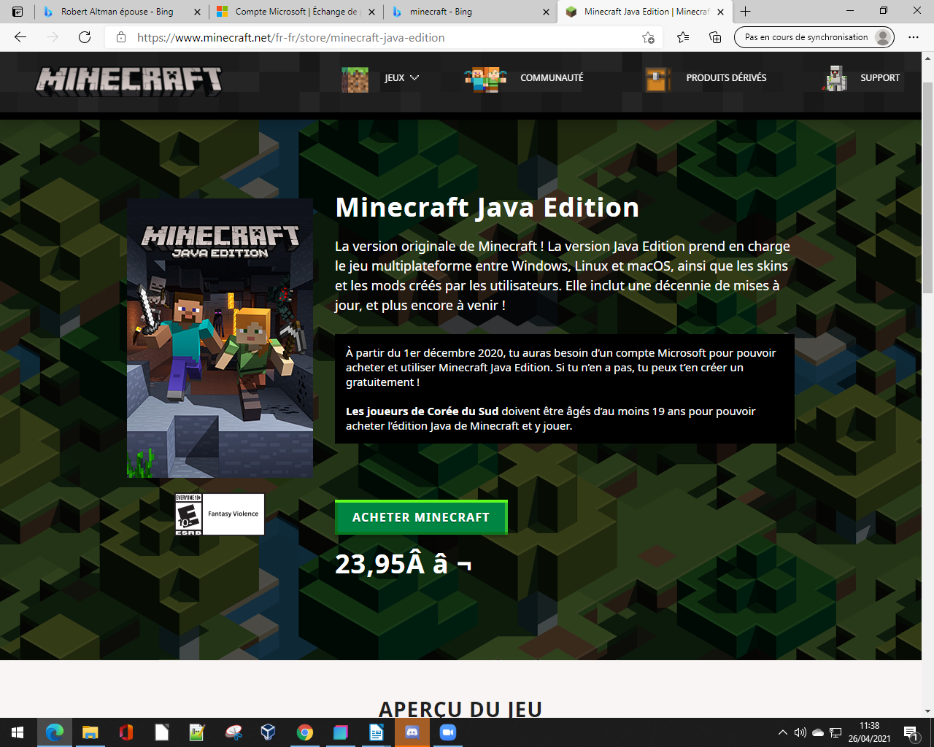Switch to Discord in the taskbar
Viewport: 934px width, 747px height.
coord(412,732)
